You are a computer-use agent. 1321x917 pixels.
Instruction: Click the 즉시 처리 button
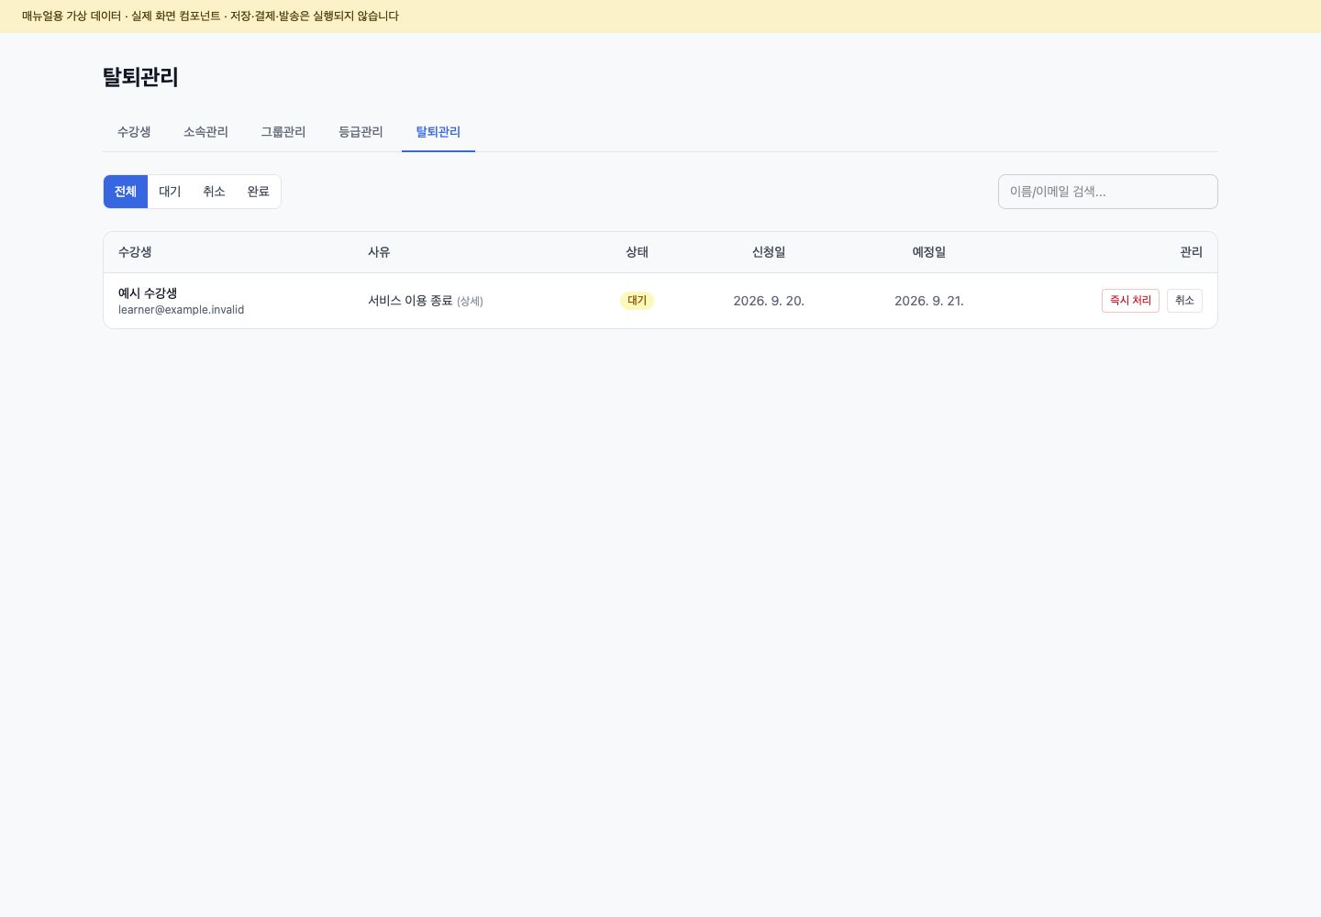(1130, 301)
